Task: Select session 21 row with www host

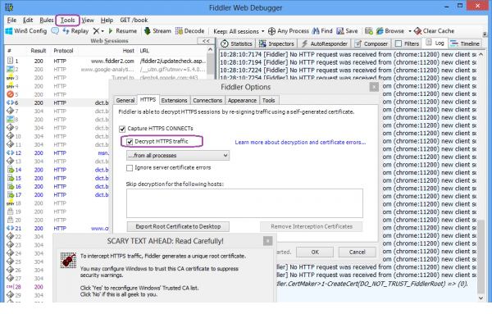Action: pos(57,229)
